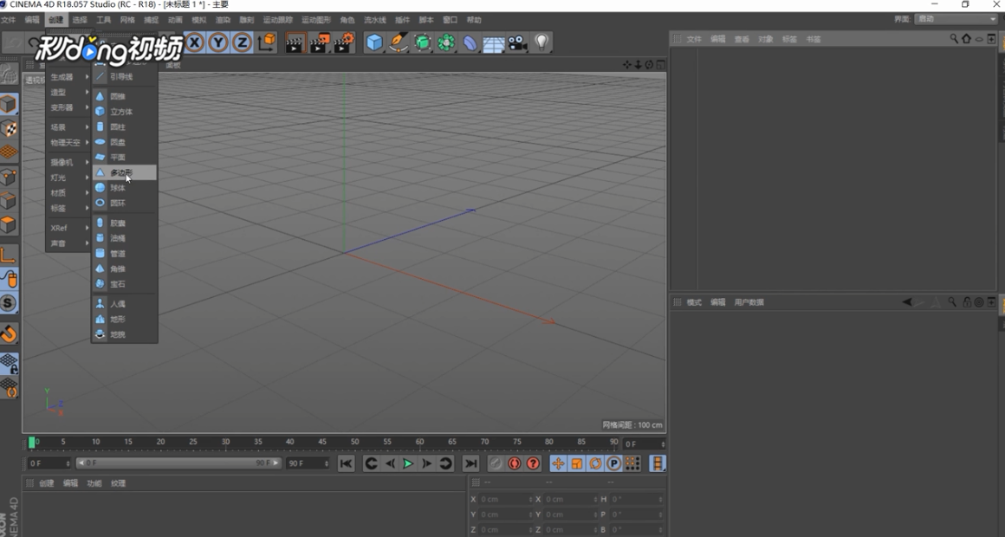Go to start of timeline

(x=346, y=463)
